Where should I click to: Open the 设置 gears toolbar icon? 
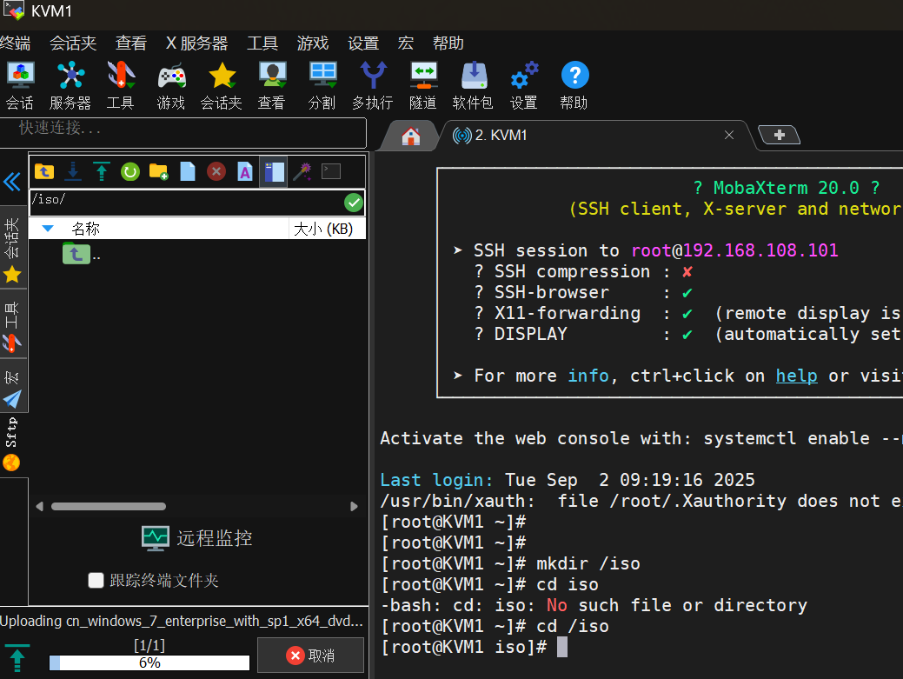pos(524,86)
